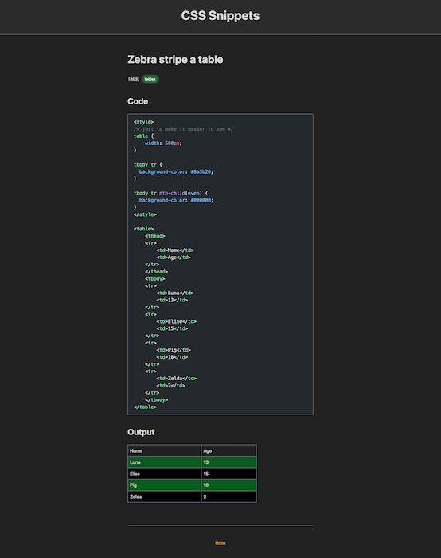Click the 'Age' header cell in output table
The height and width of the screenshot is (558, 441).
(228, 450)
